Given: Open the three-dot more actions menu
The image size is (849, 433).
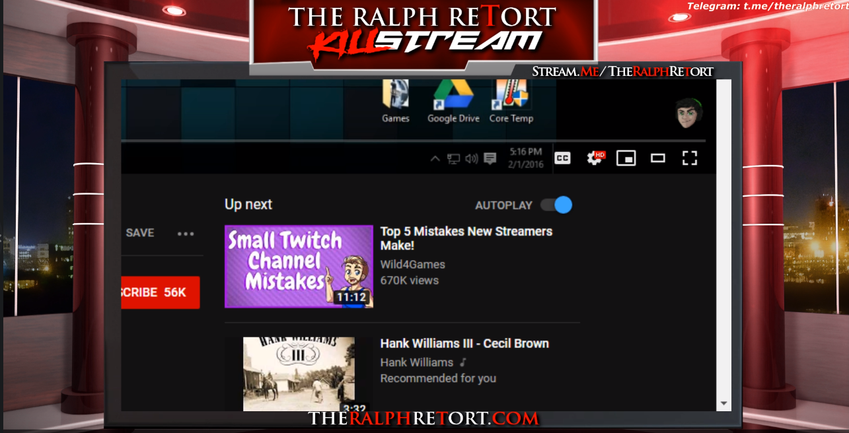Looking at the screenshot, I should point(186,234).
